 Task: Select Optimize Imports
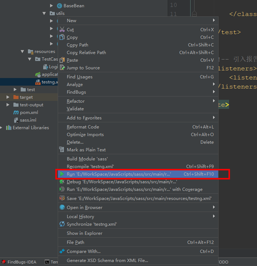(138, 134)
